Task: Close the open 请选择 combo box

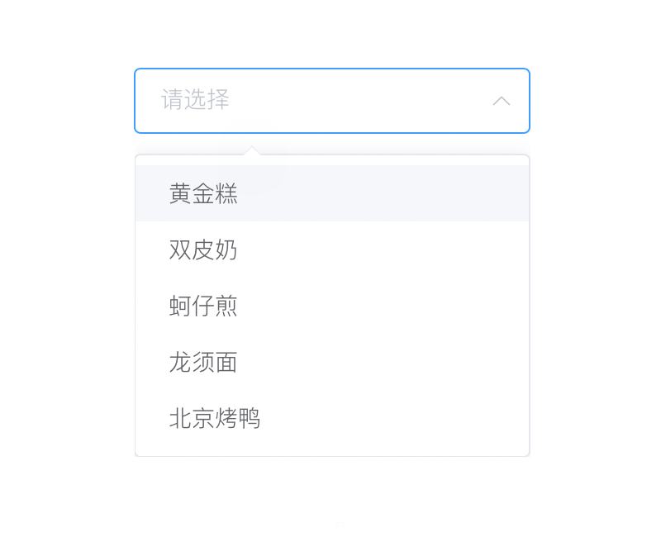Action: click(501, 101)
